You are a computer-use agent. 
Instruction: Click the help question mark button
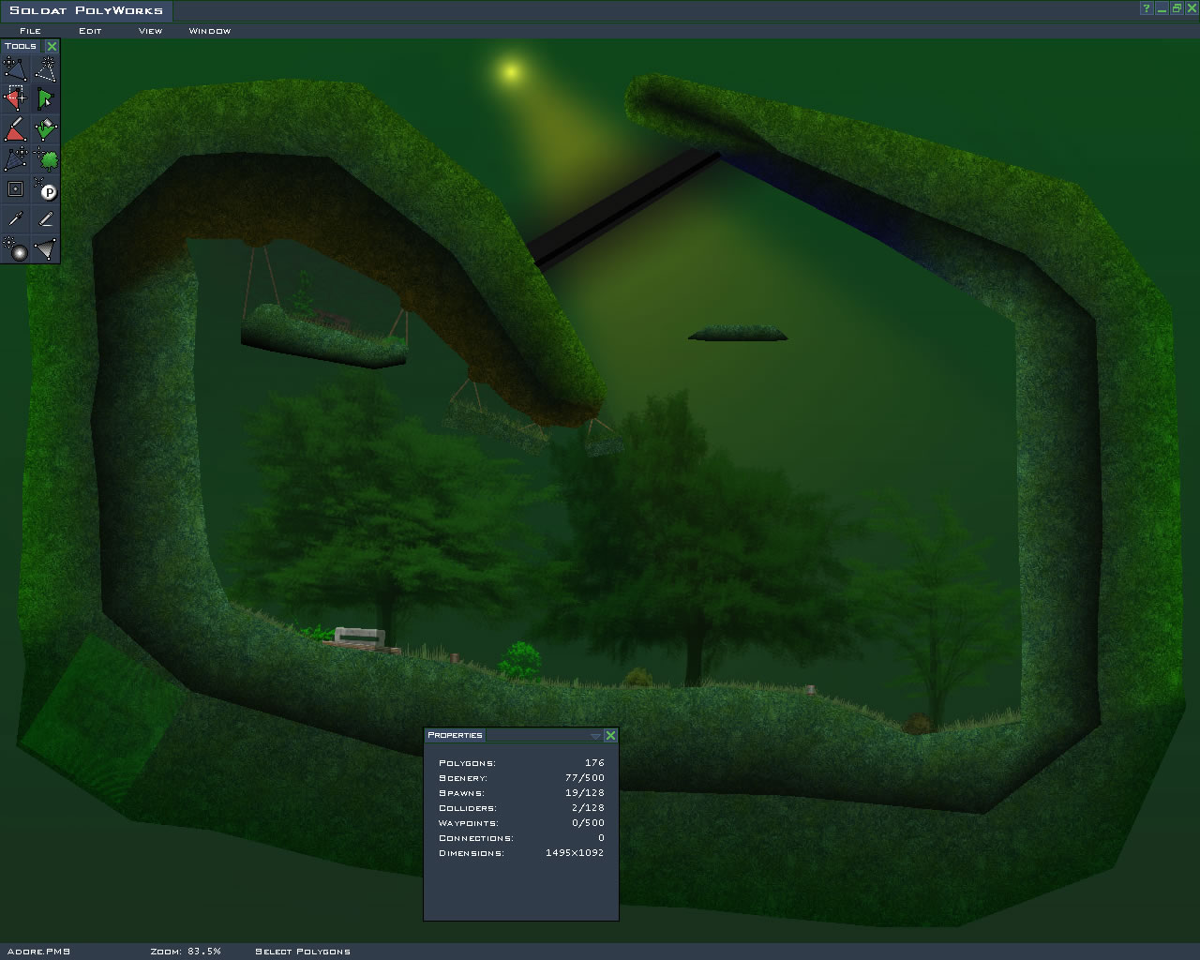[x=1146, y=9]
